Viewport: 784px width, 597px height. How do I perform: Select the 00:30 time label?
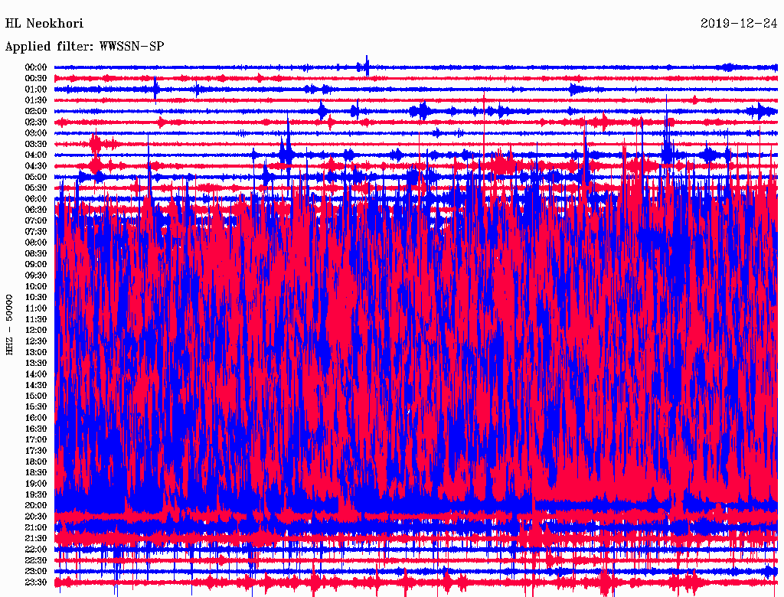(x=36, y=79)
